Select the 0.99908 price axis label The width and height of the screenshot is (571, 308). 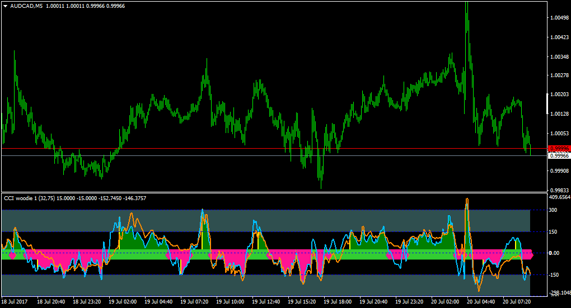click(x=560, y=171)
